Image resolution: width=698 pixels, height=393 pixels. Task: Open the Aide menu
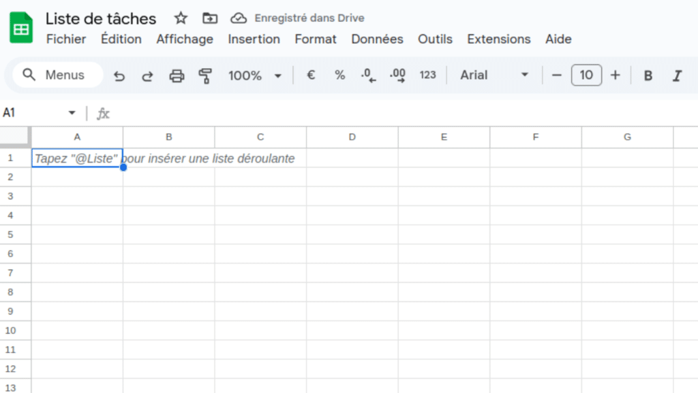point(558,39)
